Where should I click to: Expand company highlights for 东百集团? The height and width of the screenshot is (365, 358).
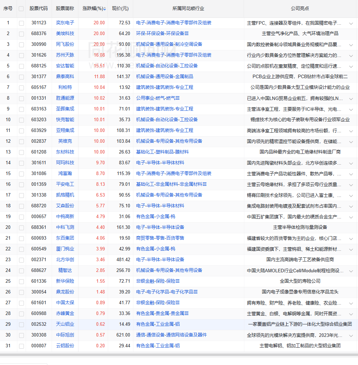pyautogui.click(x=351, y=239)
